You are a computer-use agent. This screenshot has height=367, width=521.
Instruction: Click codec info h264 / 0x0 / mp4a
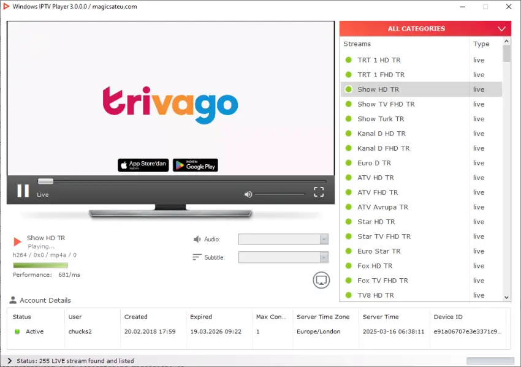pyautogui.click(x=45, y=255)
